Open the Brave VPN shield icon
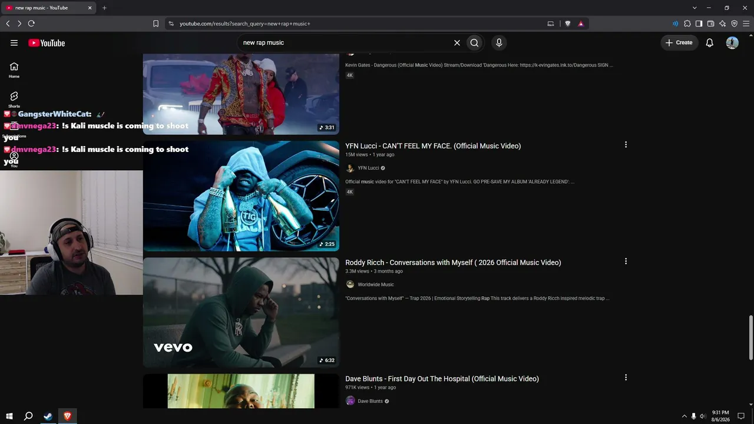 734,24
